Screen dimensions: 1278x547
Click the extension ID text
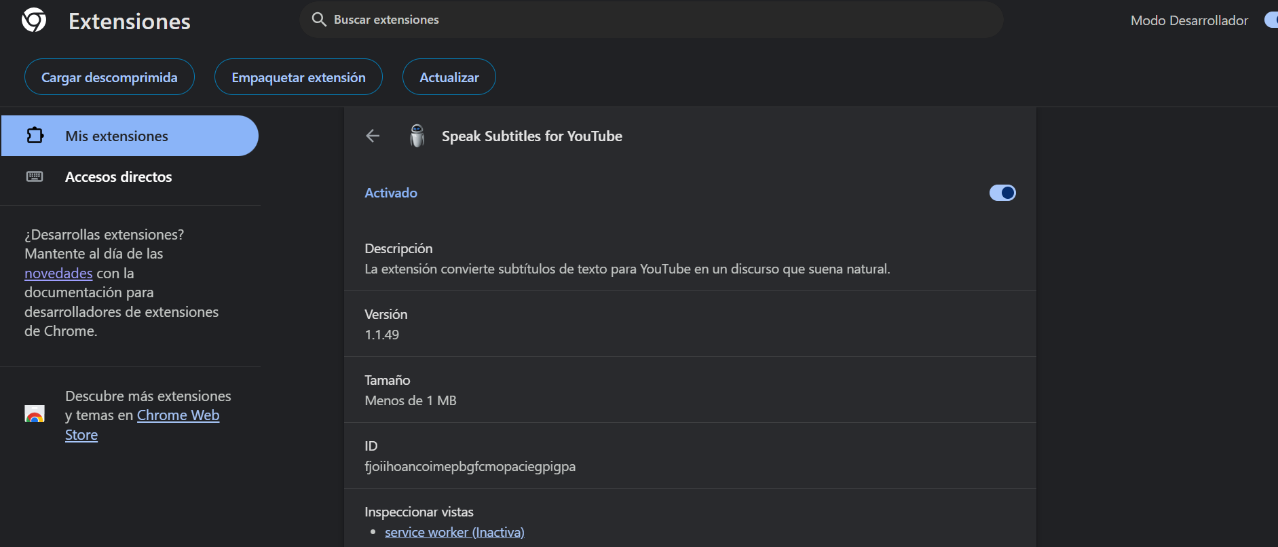coord(470,467)
